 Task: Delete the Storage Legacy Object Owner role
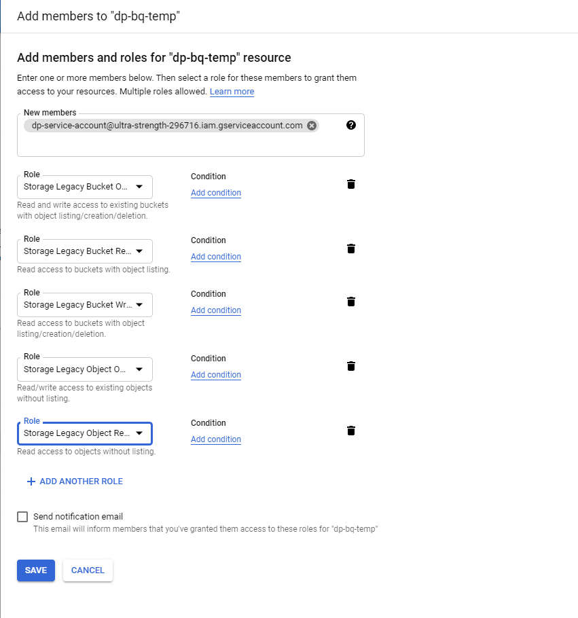[351, 366]
